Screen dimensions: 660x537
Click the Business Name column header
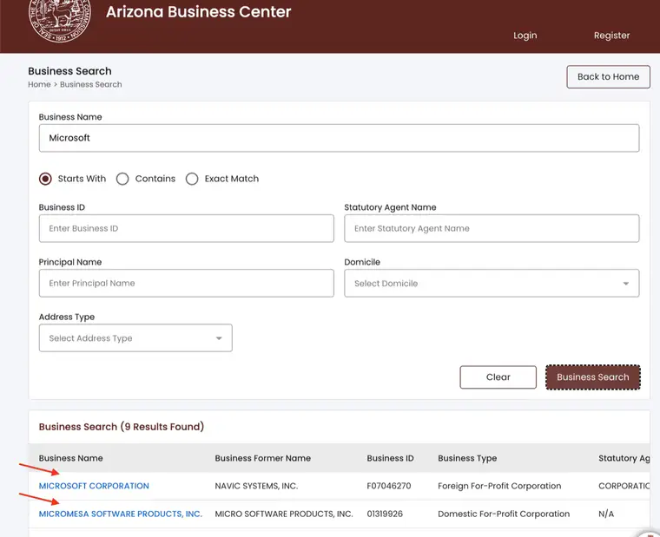coord(70,458)
